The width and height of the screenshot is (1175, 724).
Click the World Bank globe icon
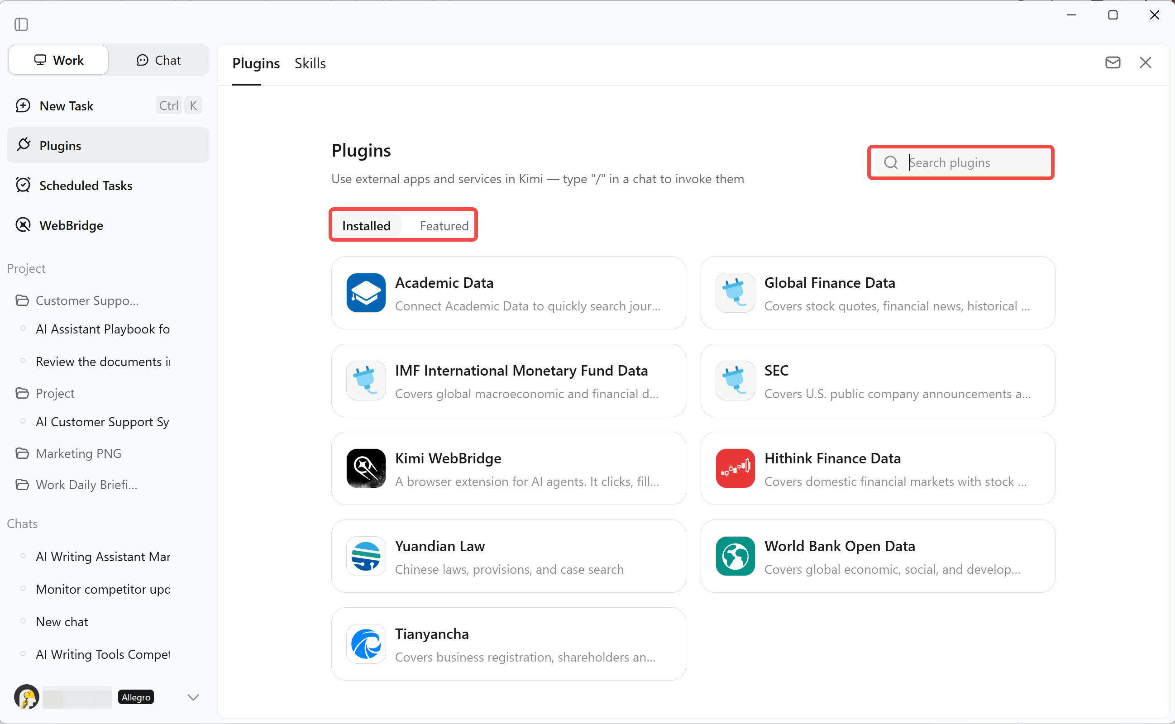735,556
